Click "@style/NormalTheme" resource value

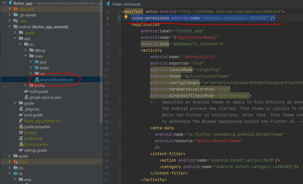218,141
